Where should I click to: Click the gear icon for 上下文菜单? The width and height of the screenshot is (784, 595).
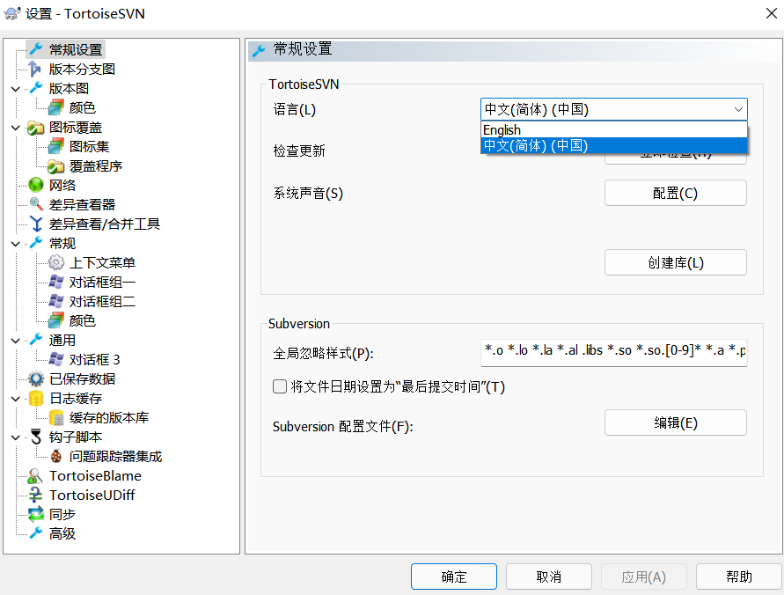coord(56,262)
